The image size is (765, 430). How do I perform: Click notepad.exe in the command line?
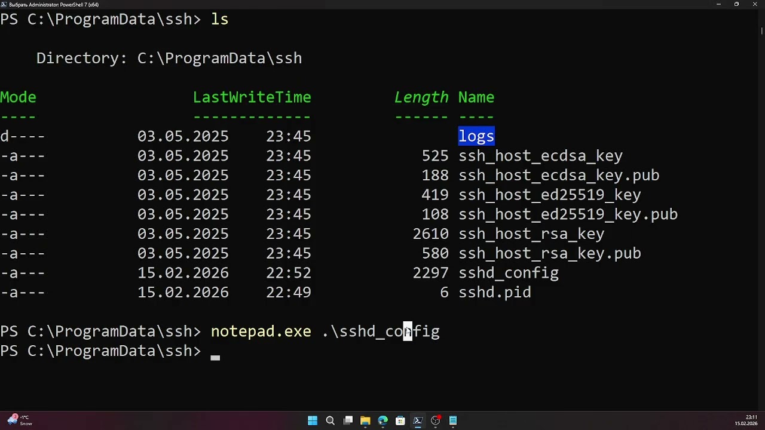261,331
